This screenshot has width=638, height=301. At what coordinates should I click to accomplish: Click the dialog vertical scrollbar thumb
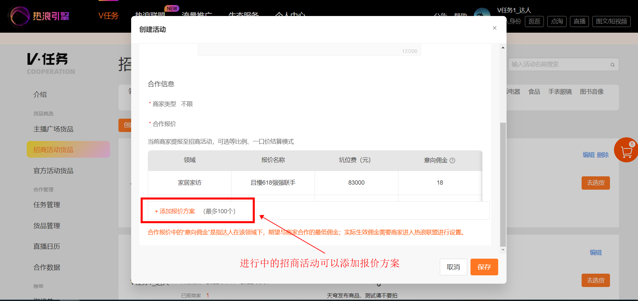tap(503, 184)
